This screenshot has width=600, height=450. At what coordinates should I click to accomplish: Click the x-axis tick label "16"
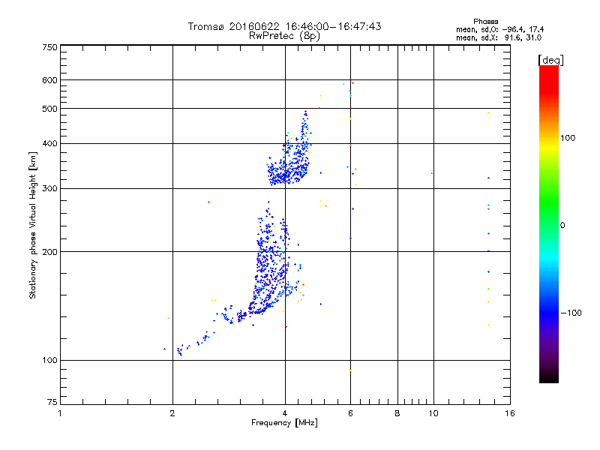(510, 413)
